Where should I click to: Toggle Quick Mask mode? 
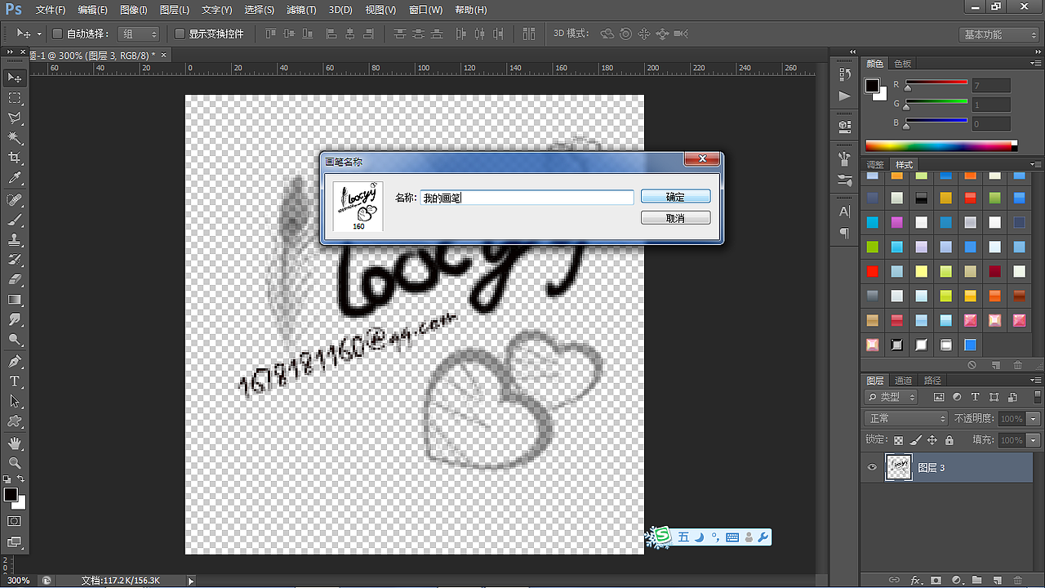pos(15,521)
